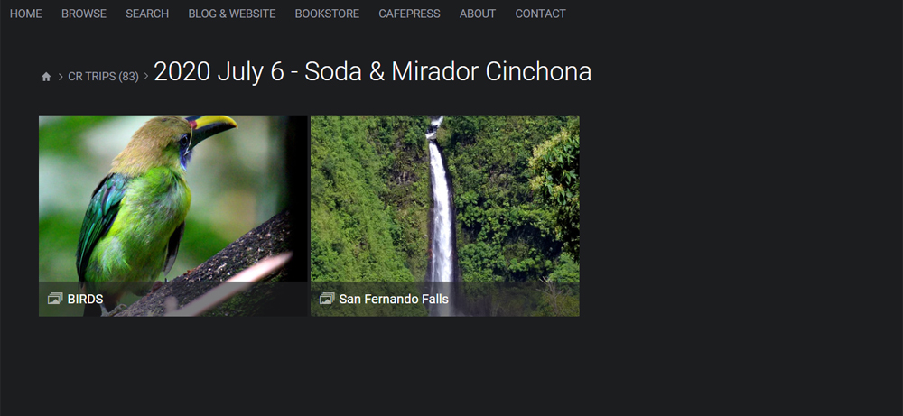Click the page title Soda & Mirador Cinchona

pos(373,72)
